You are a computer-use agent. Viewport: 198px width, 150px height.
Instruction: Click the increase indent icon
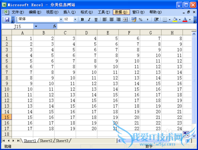point(156,20)
